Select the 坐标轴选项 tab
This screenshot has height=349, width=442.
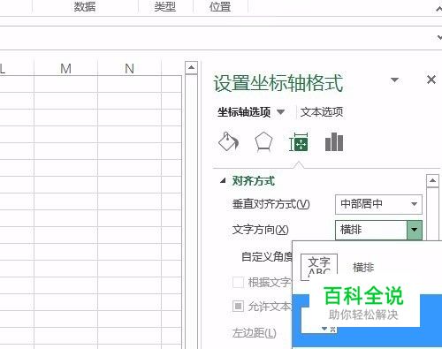(244, 112)
